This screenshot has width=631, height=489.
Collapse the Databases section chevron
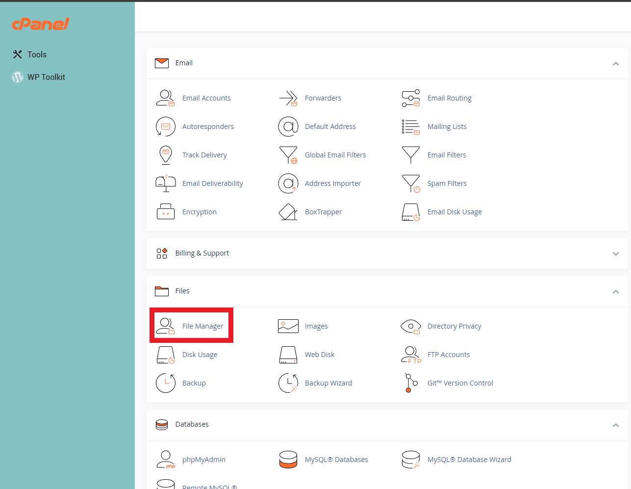(616, 425)
